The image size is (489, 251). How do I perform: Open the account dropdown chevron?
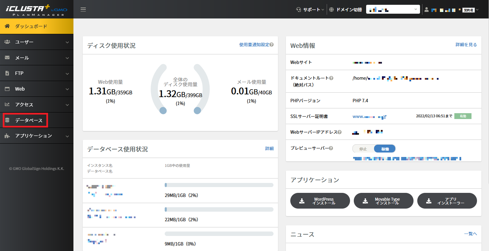[x=477, y=10]
